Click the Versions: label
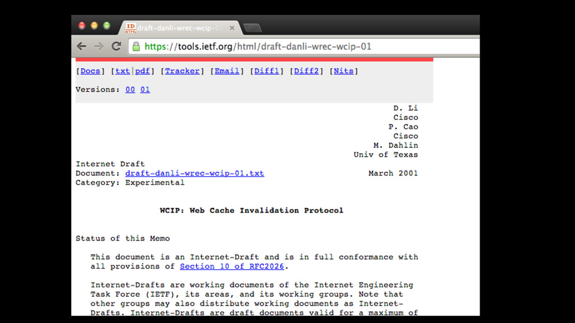 click(x=98, y=90)
